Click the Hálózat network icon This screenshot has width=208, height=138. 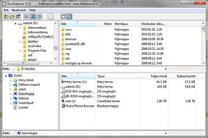pos(15,98)
